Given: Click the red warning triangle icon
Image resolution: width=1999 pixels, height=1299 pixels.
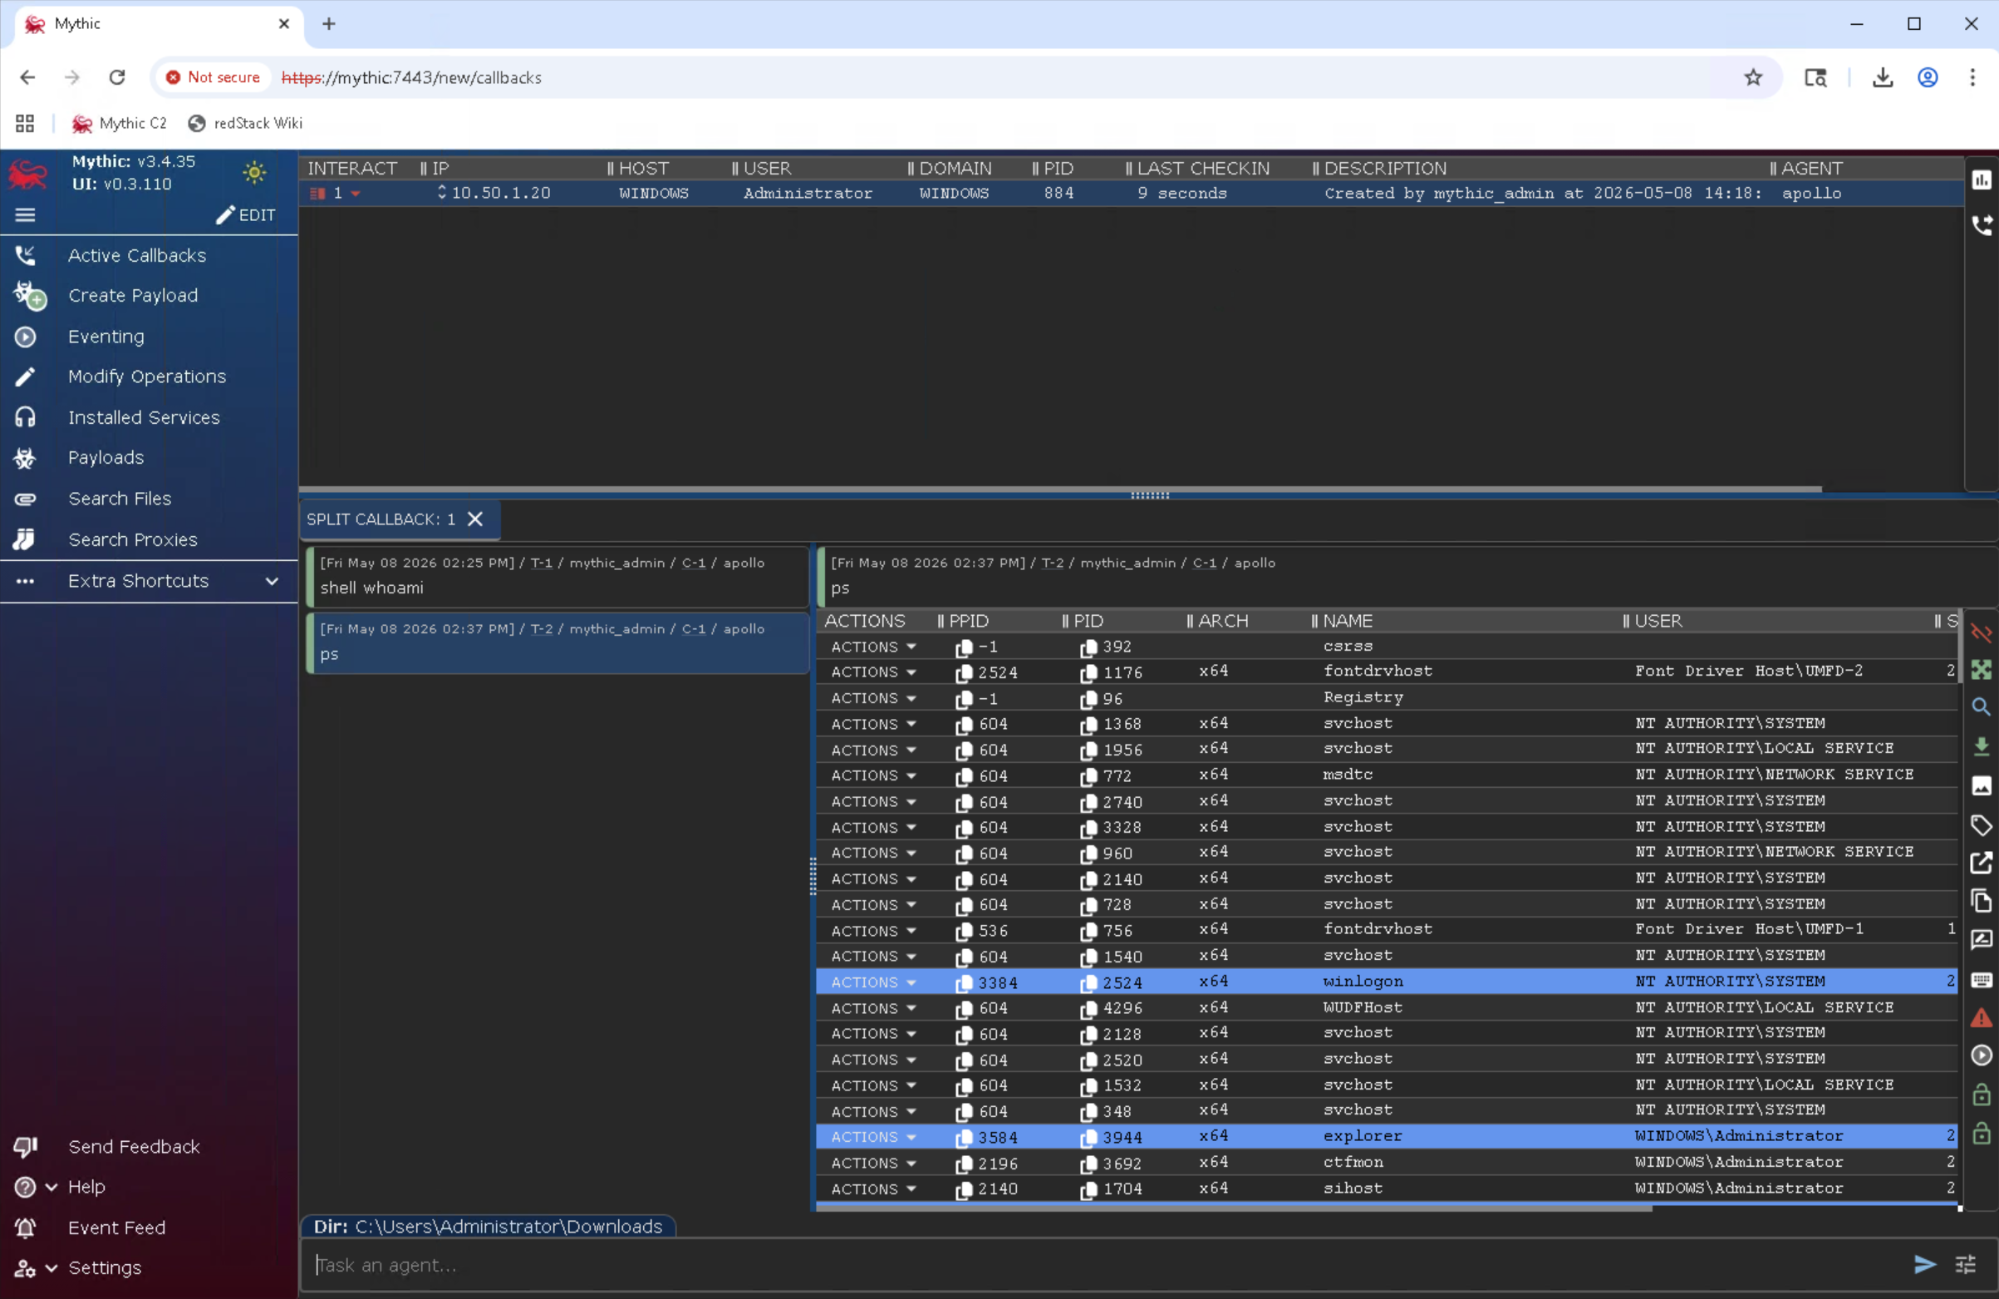Looking at the screenshot, I should (1982, 1017).
